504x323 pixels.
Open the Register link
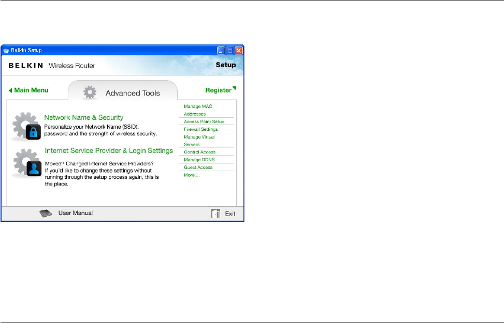point(218,90)
